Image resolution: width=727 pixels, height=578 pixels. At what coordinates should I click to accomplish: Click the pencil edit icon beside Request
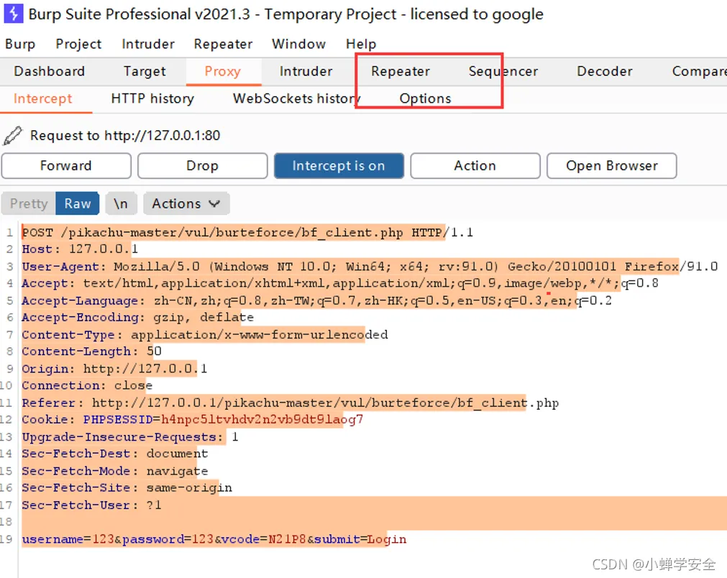12,135
